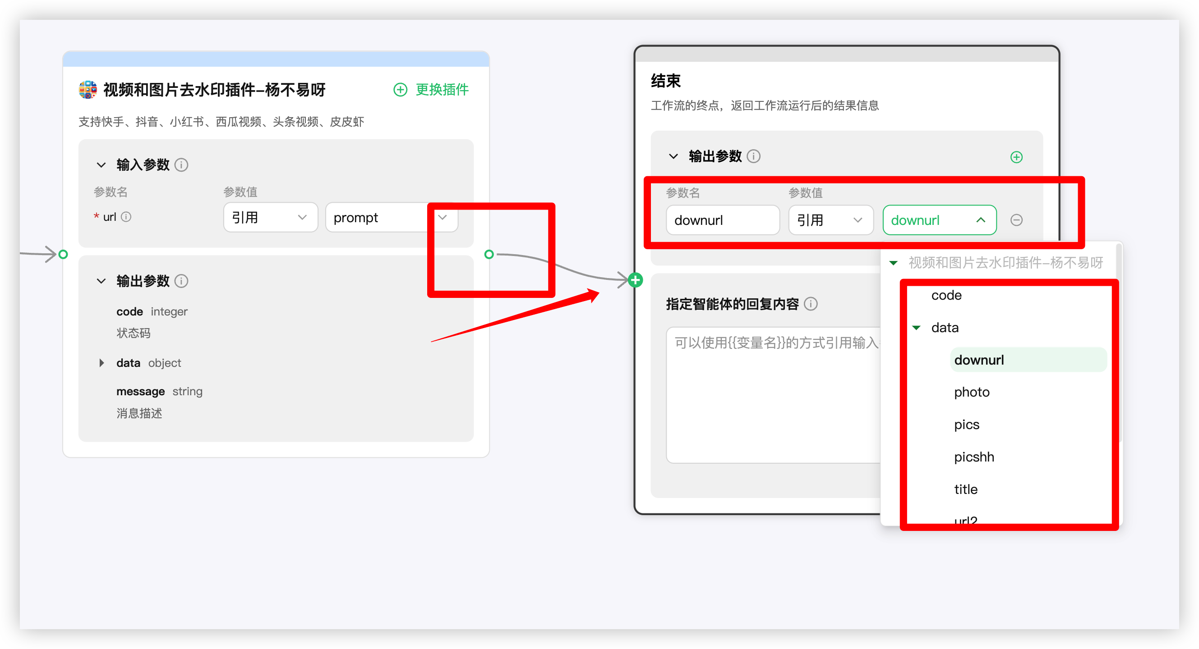Image resolution: width=1199 pixels, height=649 pixels.
Task: Click the info icon beside 指定智能体的回复内容
Action: click(x=810, y=304)
